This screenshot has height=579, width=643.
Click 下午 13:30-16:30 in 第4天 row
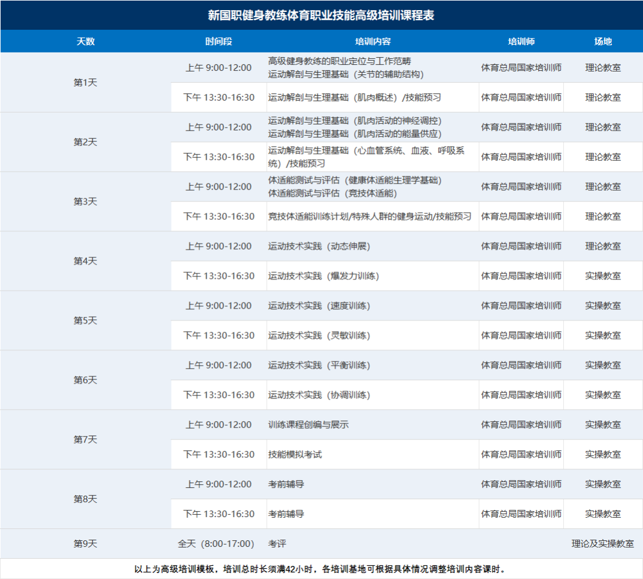coord(219,276)
